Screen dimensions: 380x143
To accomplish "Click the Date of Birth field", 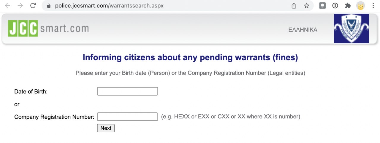I will pyautogui.click(x=127, y=91).
